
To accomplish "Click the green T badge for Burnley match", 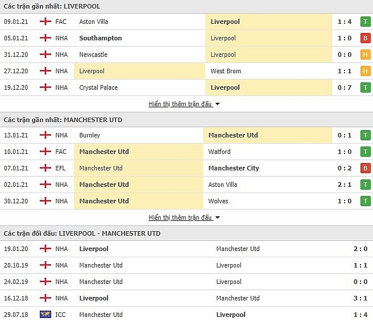I will (x=366, y=135).
